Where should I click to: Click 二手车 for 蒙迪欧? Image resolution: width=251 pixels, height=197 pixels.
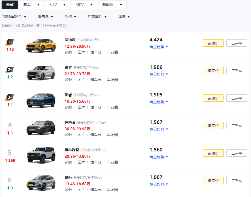(x=237, y=43)
